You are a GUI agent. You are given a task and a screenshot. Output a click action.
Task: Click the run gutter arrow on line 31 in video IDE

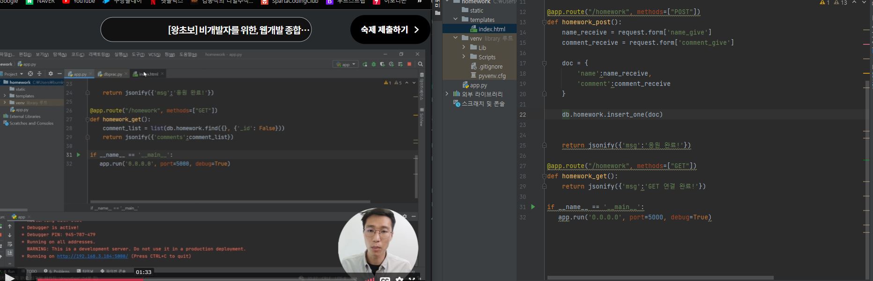(79, 155)
